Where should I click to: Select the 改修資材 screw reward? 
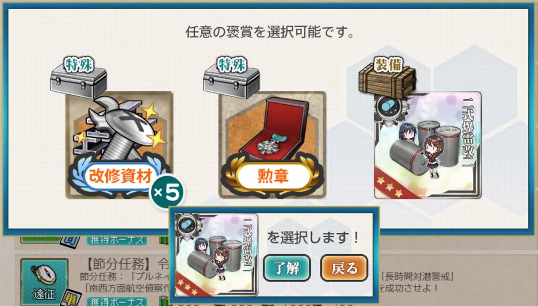[x=119, y=145]
